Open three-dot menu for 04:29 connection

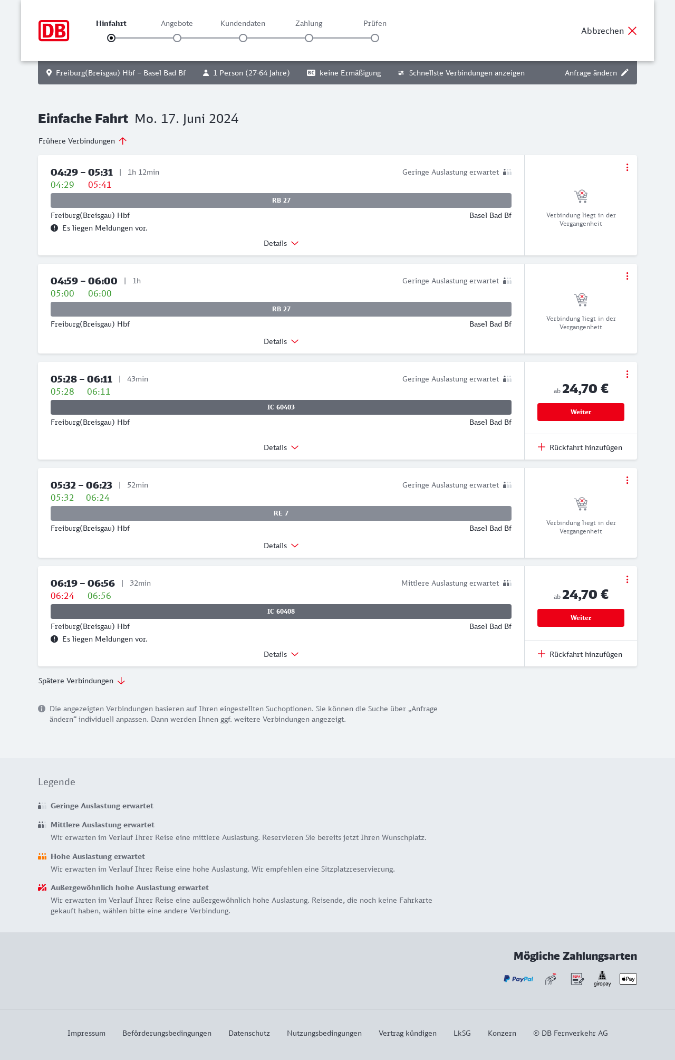click(x=627, y=167)
